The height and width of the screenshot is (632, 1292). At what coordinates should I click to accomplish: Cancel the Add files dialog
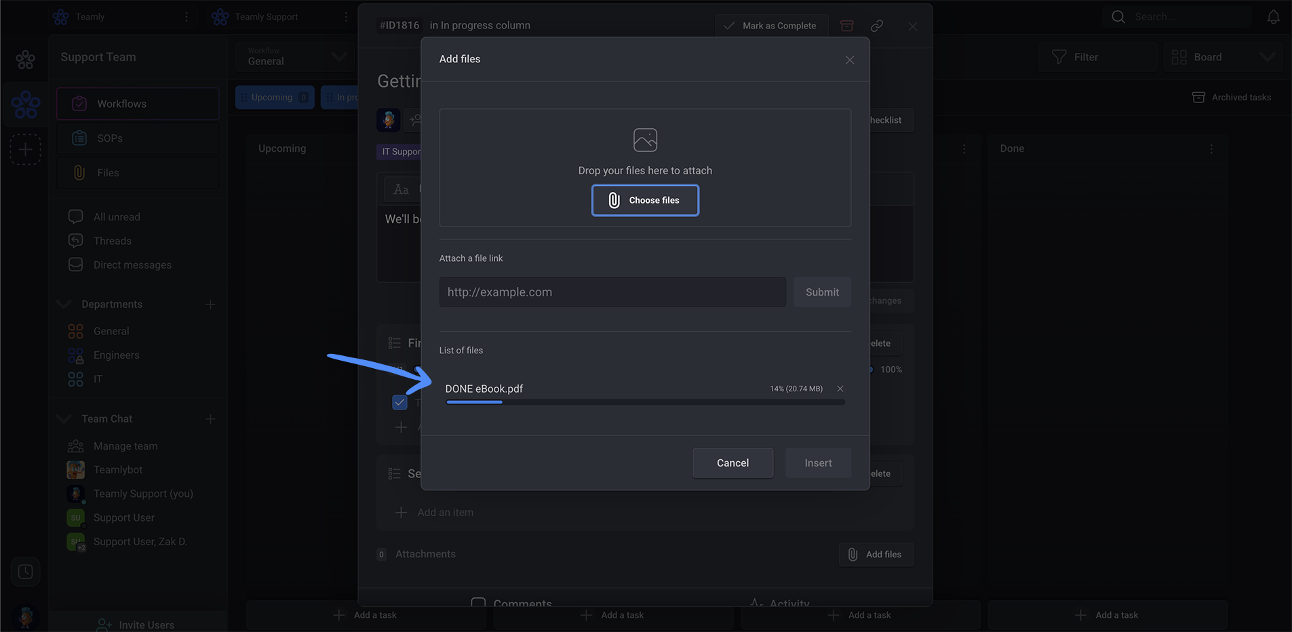tap(732, 462)
